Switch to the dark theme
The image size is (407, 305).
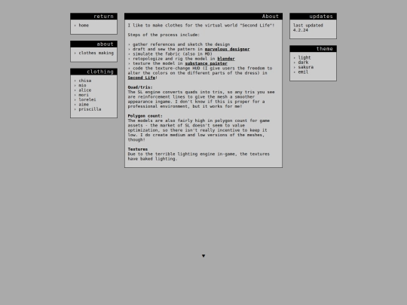[303, 63]
